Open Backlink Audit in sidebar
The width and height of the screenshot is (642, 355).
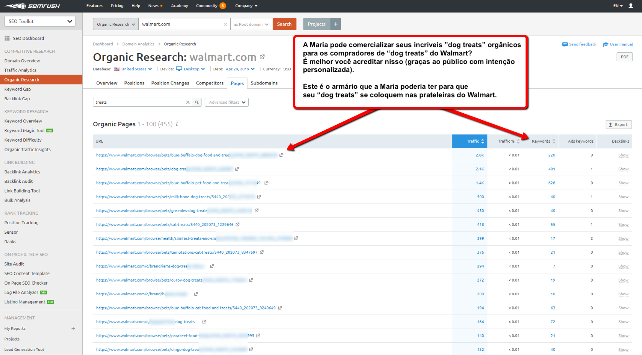(x=18, y=181)
